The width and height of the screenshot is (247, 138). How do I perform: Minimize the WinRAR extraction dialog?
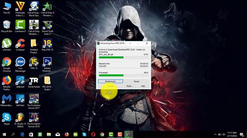point(130,43)
